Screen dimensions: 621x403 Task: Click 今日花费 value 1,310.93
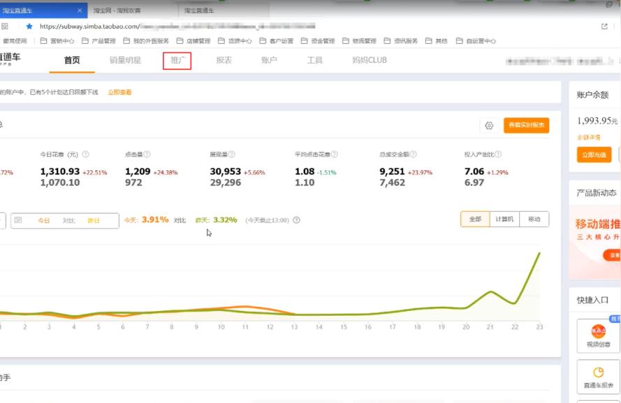click(x=60, y=172)
